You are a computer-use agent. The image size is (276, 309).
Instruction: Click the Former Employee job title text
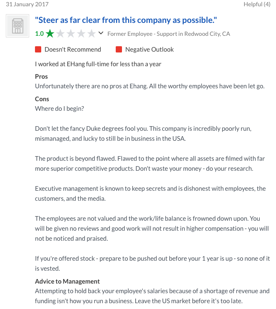(x=169, y=34)
